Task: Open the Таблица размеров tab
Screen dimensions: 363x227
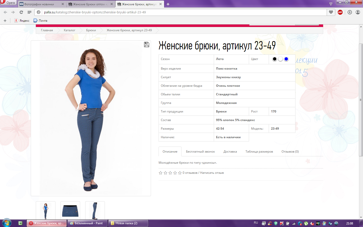Action: point(259,152)
